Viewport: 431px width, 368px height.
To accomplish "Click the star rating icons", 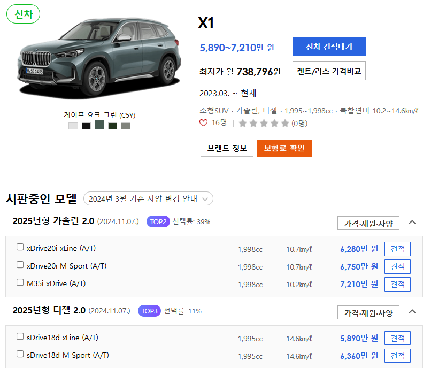I will (x=264, y=123).
